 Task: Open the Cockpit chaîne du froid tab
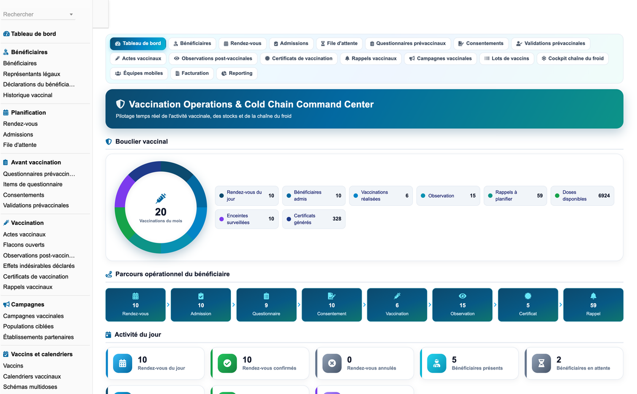click(573, 58)
